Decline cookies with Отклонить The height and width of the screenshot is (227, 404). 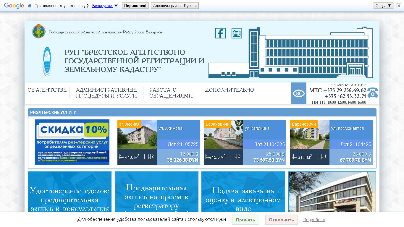pyautogui.click(x=281, y=220)
